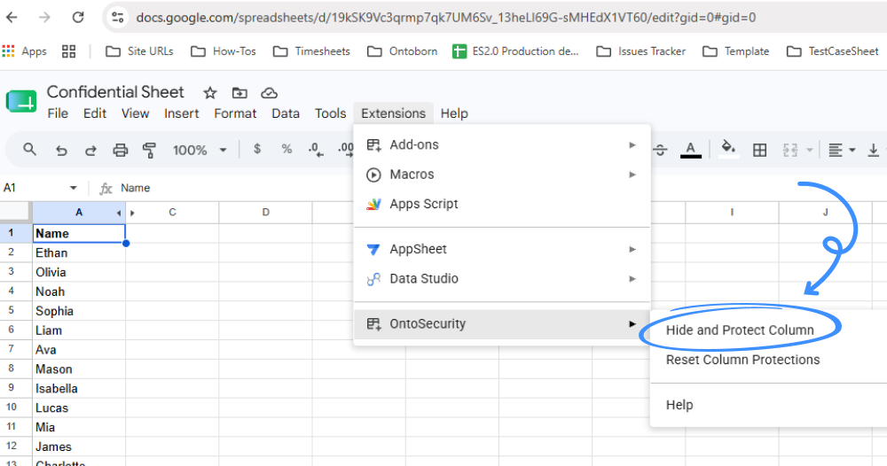Expand Data Studio submenu
The image size is (887, 466).
tap(502, 278)
